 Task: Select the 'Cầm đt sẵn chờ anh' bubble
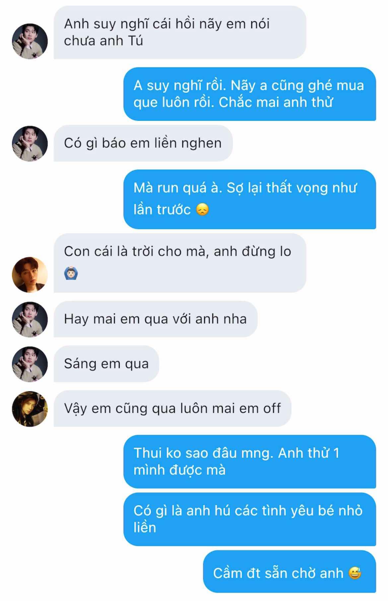[290, 573]
